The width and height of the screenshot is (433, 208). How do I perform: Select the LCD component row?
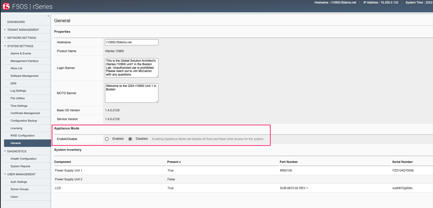243,188
